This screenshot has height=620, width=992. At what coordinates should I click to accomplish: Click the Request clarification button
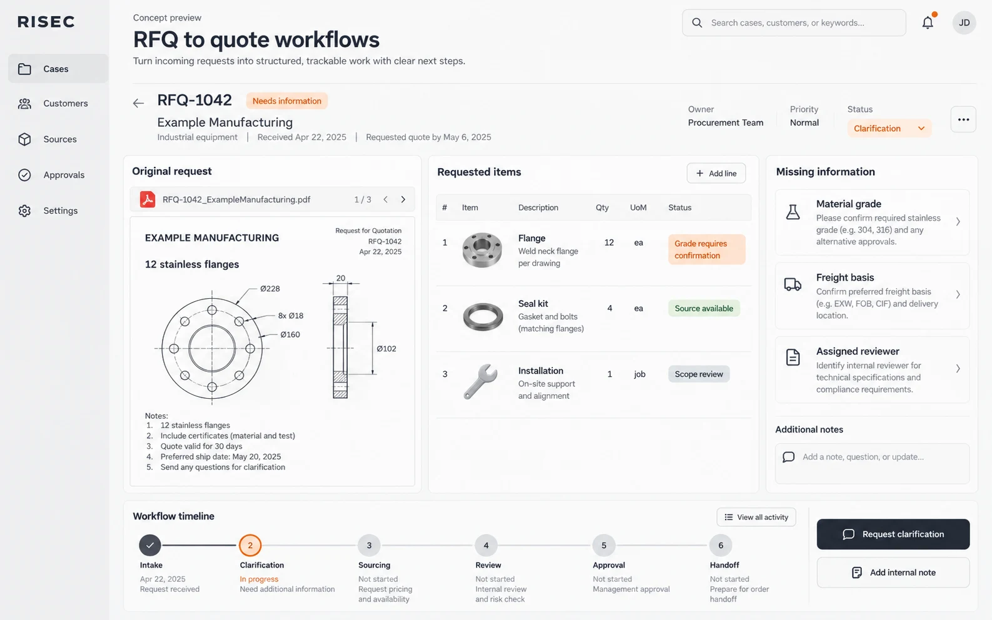click(x=893, y=534)
